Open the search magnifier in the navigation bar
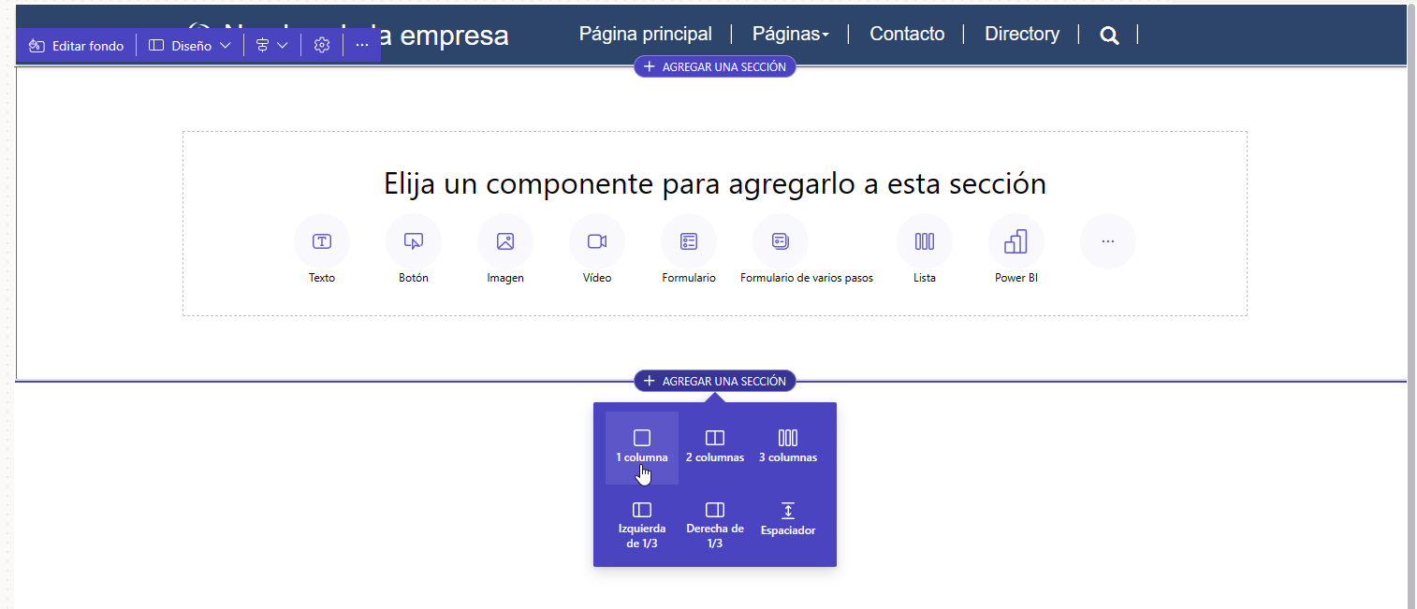1417x609 pixels. click(x=1109, y=35)
